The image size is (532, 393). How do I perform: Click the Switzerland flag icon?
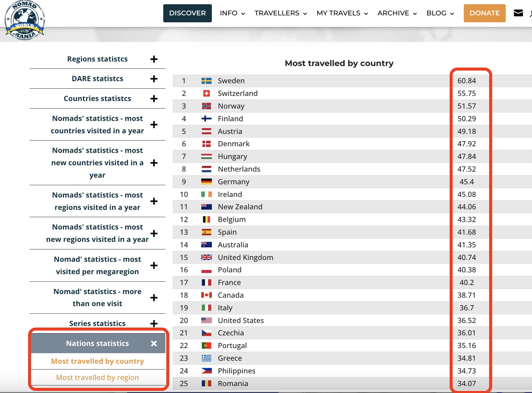[x=206, y=93]
